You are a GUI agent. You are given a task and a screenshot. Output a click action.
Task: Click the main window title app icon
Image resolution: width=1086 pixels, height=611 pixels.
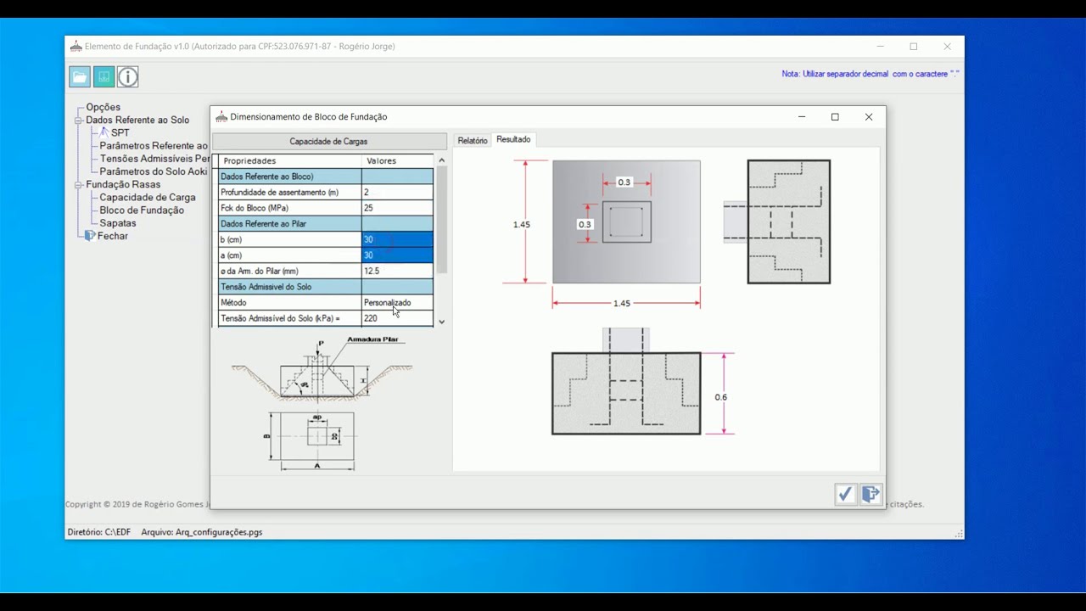click(x=76, y=47)
